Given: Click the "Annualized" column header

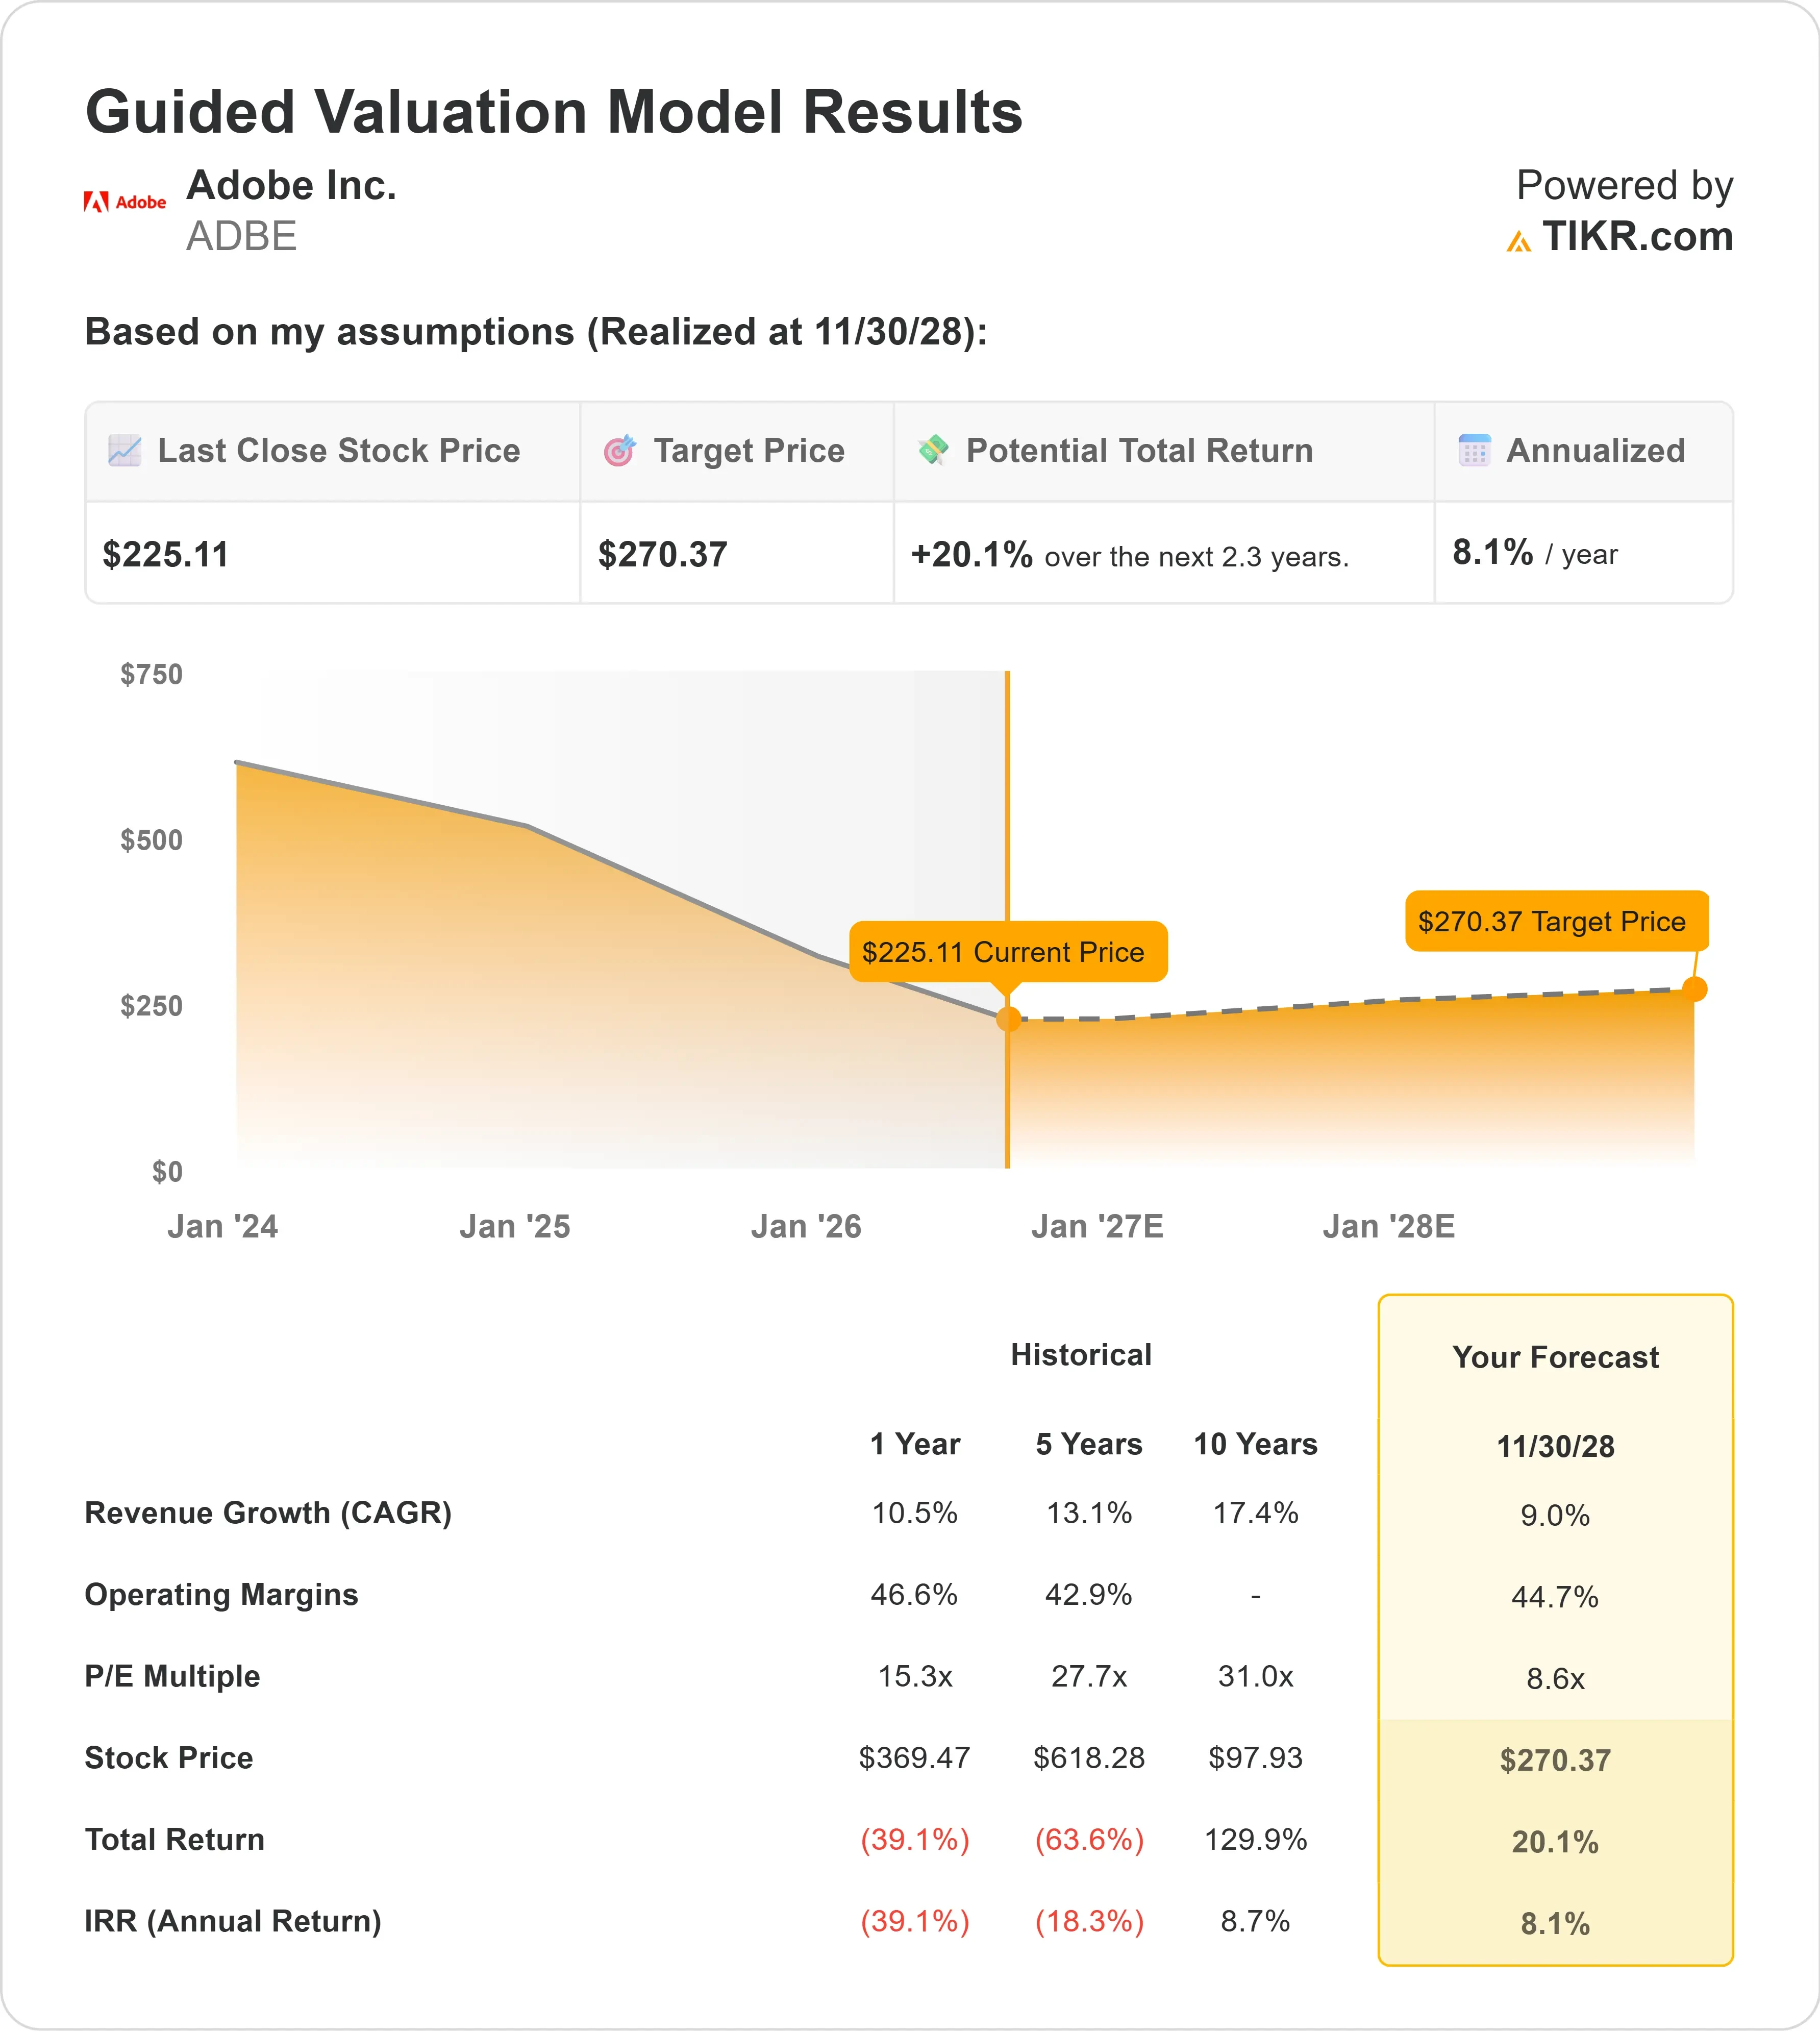Looking at the screenshot, I should point(1596,451).
